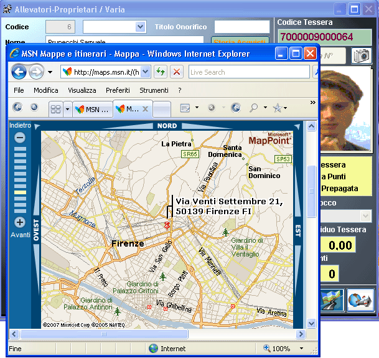Click the Storia Acquisti button
Image resolution: width=379 pixels, height=358 pixels.
[x=240, y=40]
